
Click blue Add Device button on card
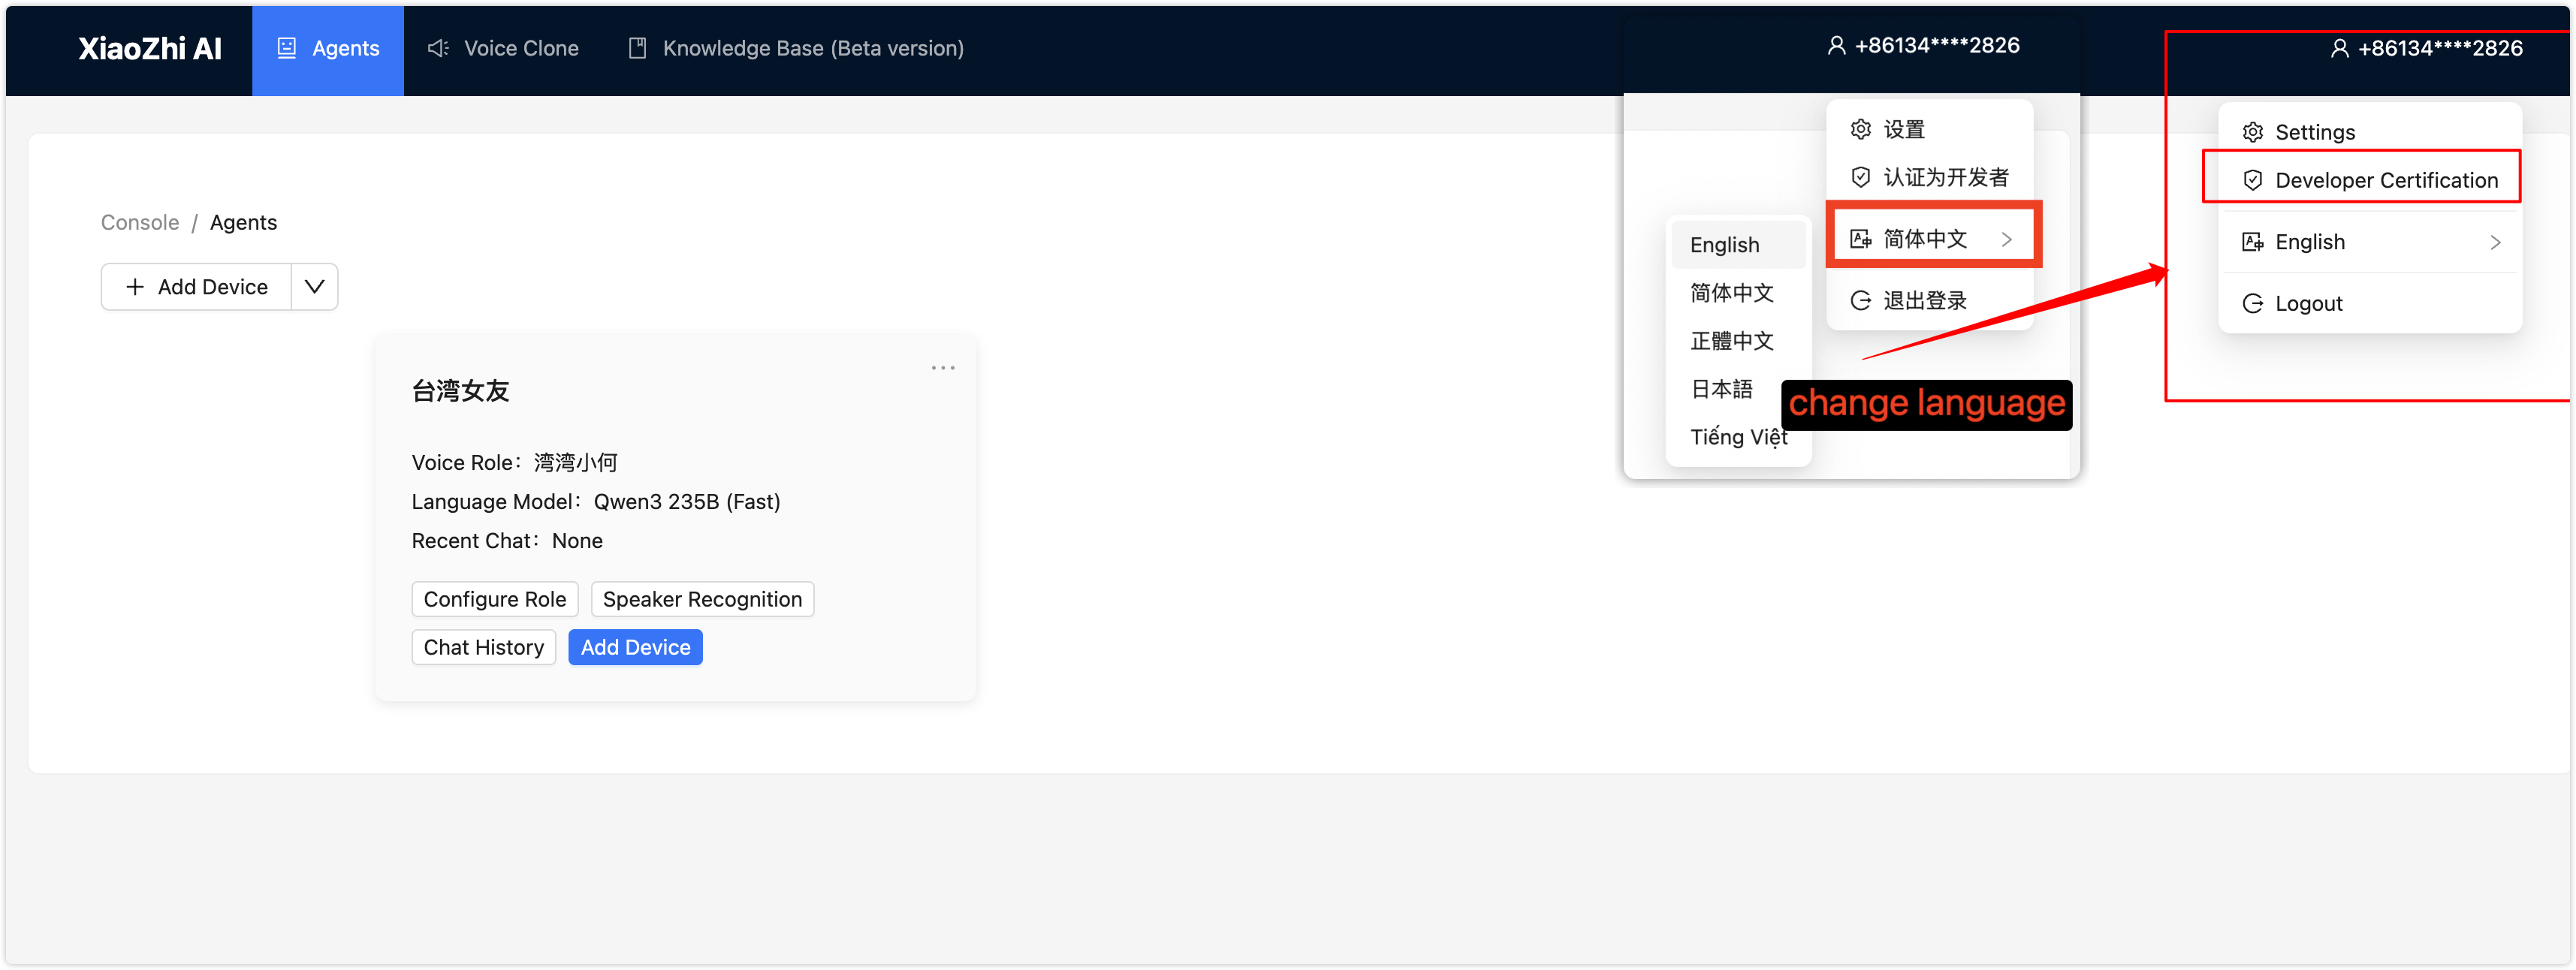(x=635, y=647)
